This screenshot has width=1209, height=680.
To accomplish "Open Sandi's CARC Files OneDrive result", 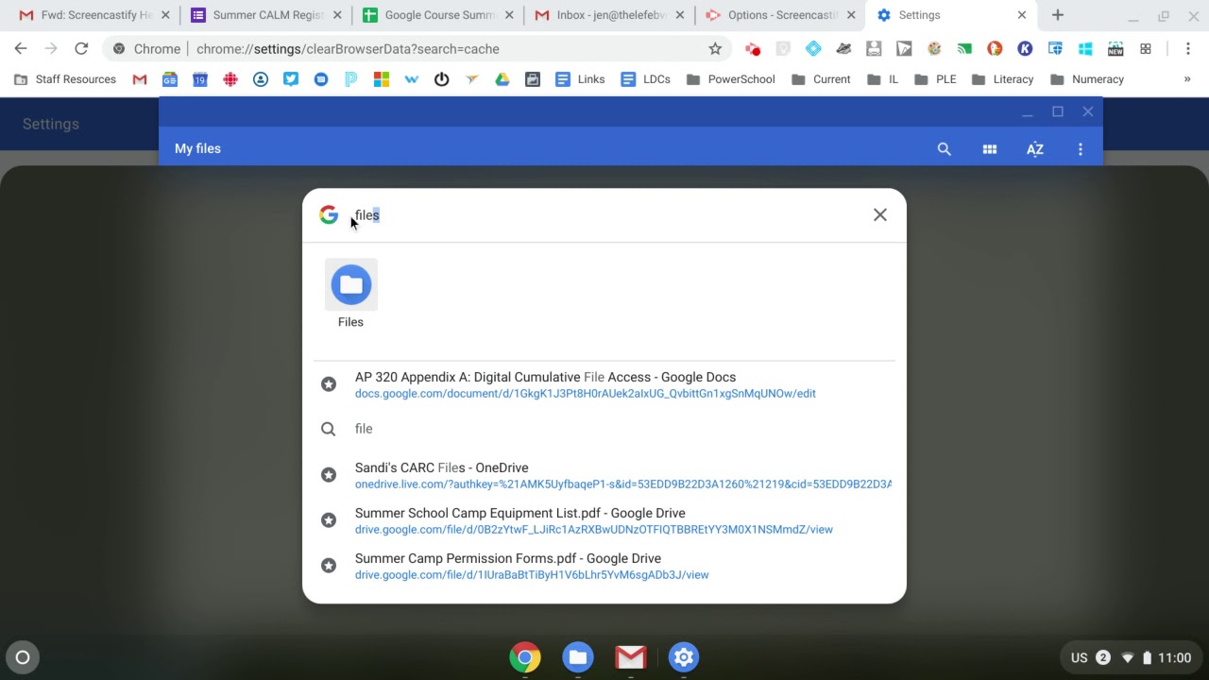I will pyautogui.click(x=604, y=475).
